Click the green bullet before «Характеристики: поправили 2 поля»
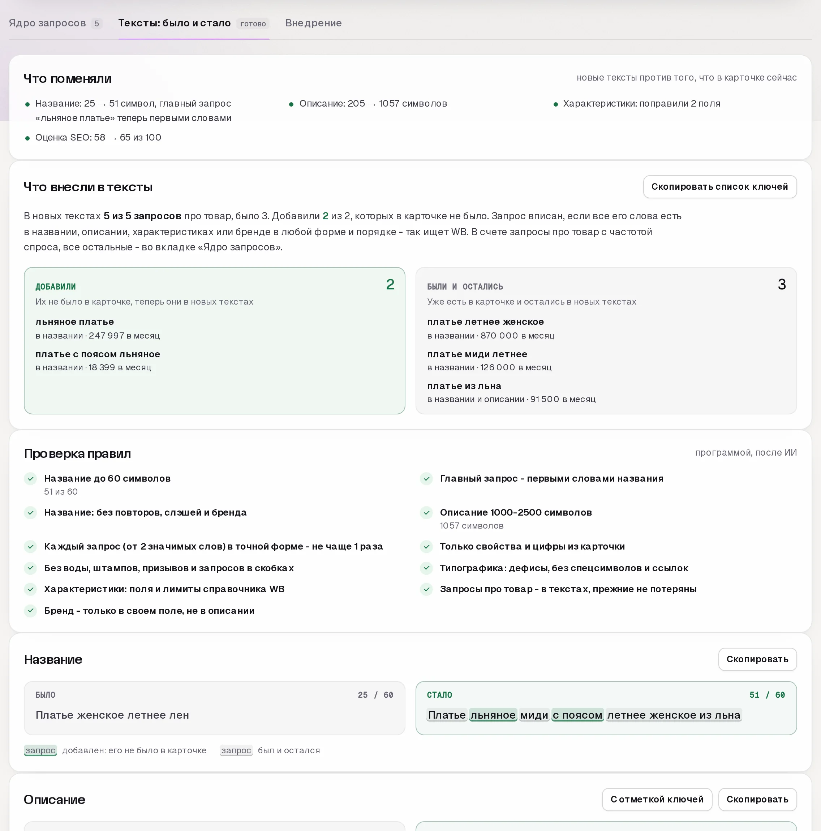 [x=555, y=104]
